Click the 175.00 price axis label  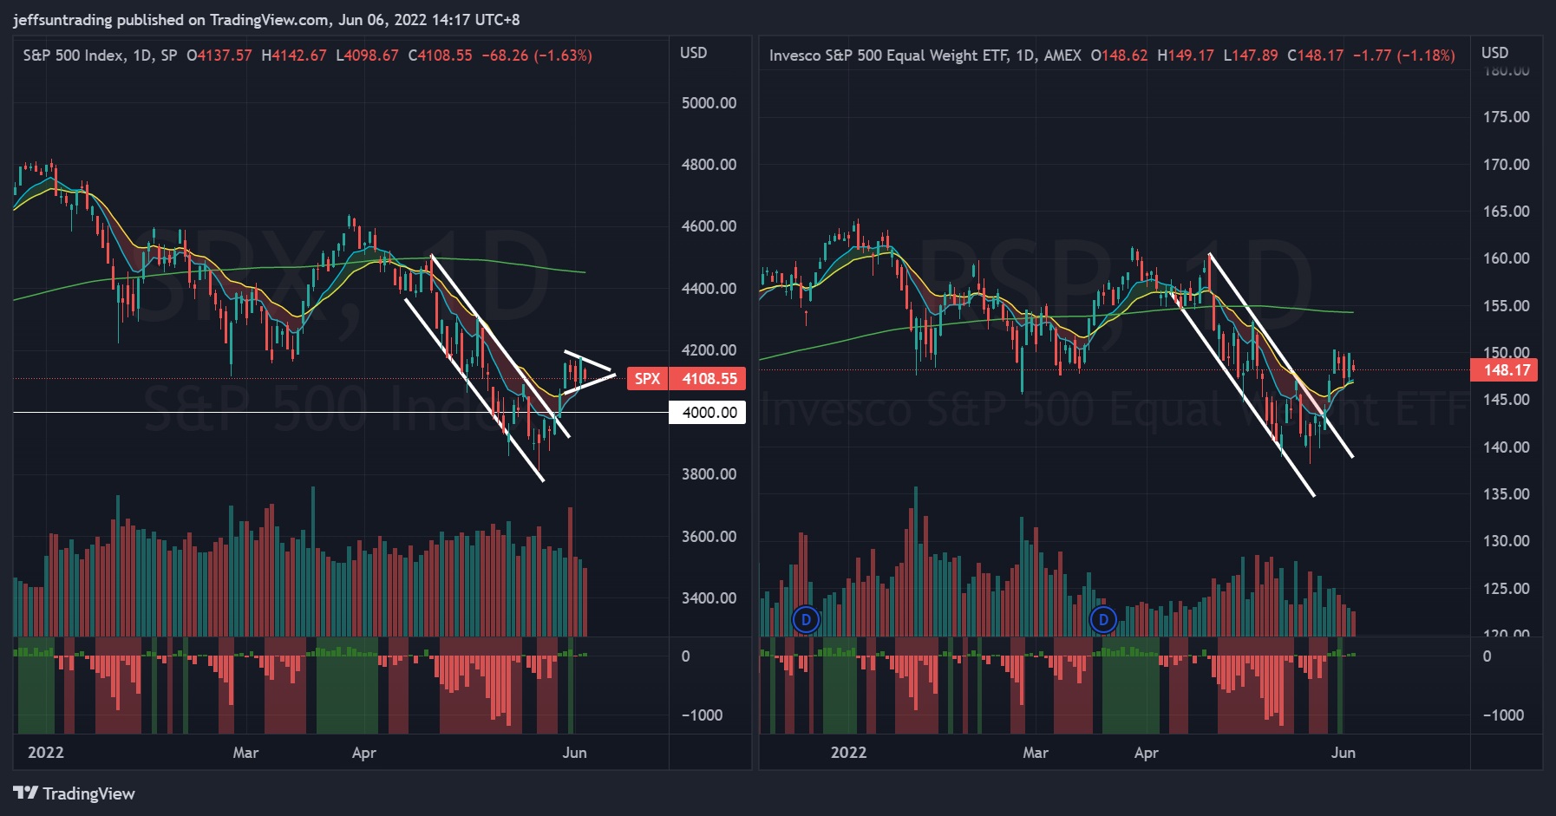tap(1507, 117)
